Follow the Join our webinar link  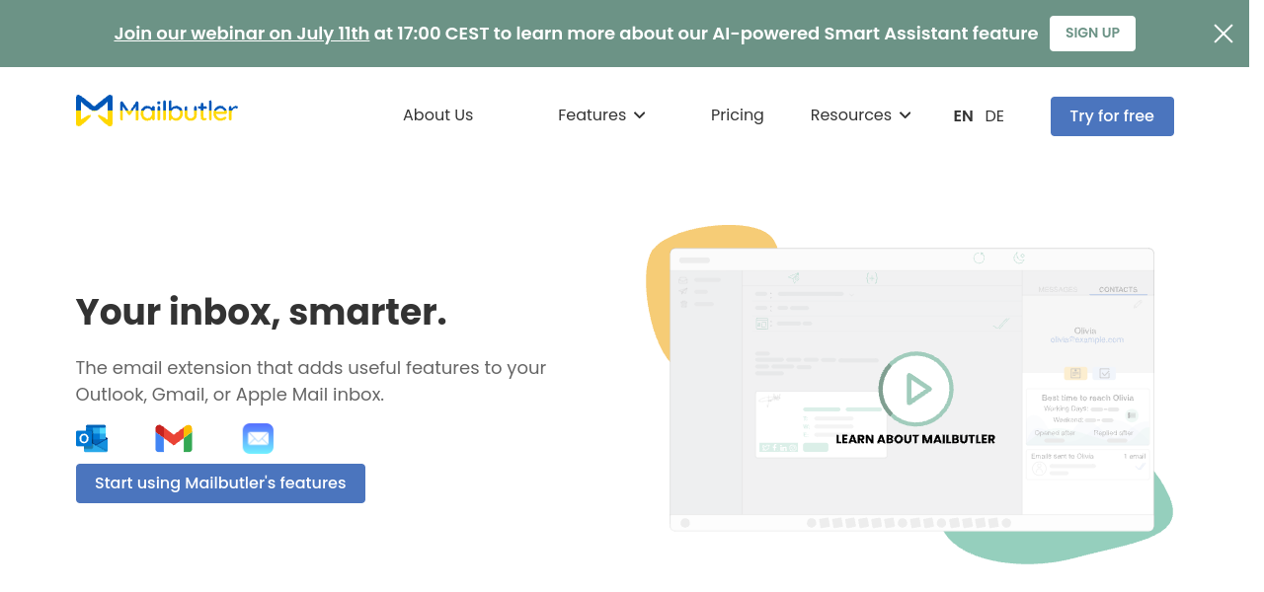pos(241,34)
